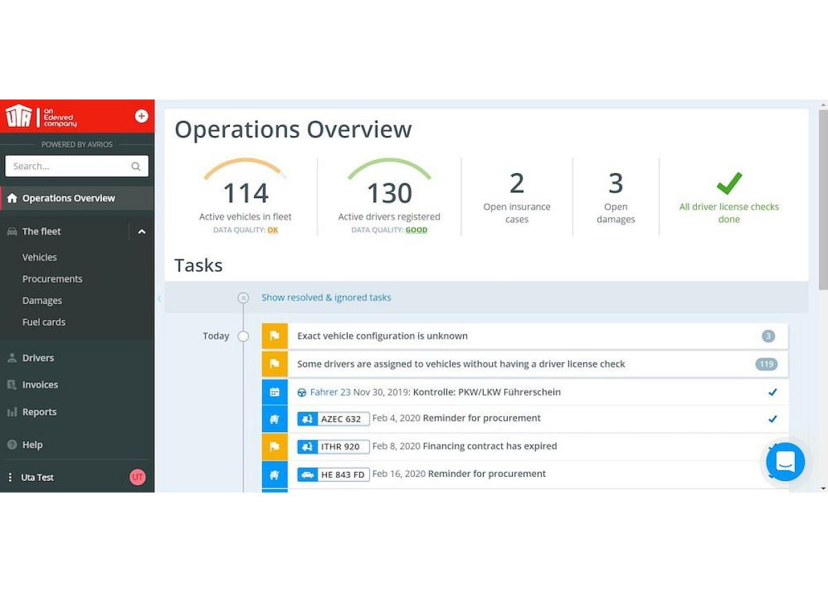Click in the Search input field

coord(69,166)
